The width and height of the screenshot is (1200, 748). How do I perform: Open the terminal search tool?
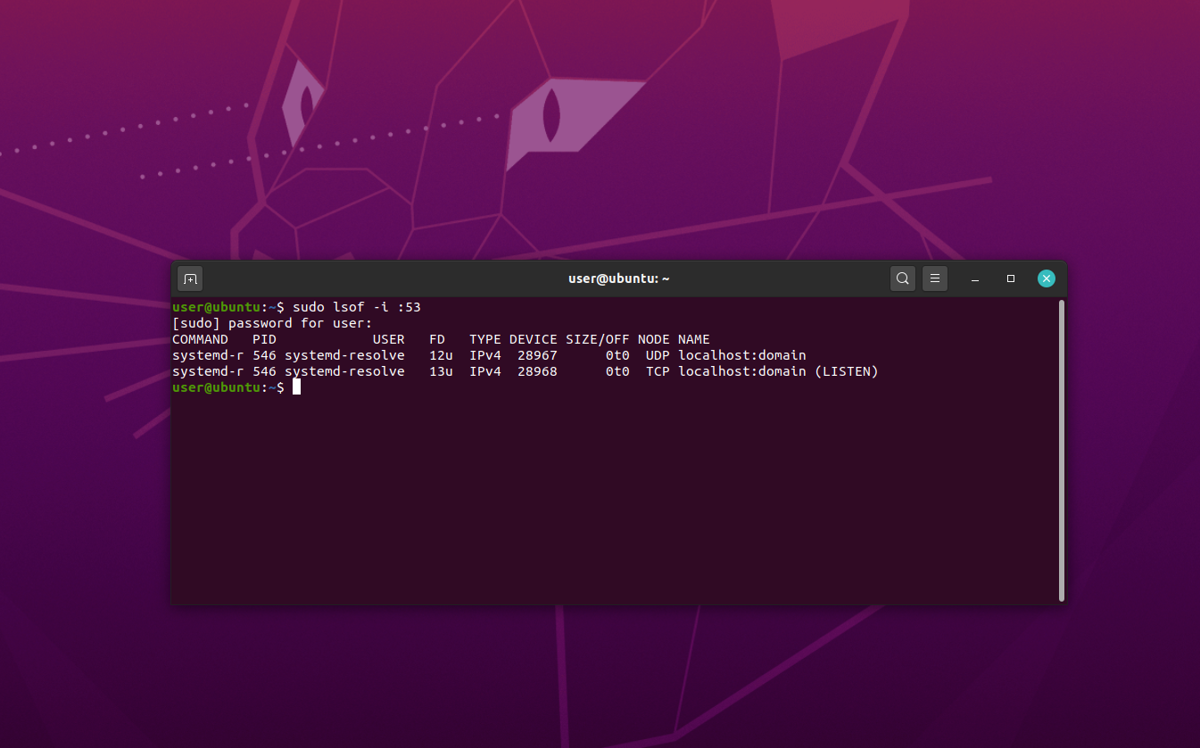point(903,278)
